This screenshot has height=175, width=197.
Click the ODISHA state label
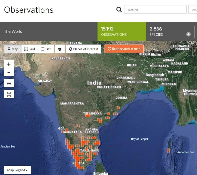point(121,98)
